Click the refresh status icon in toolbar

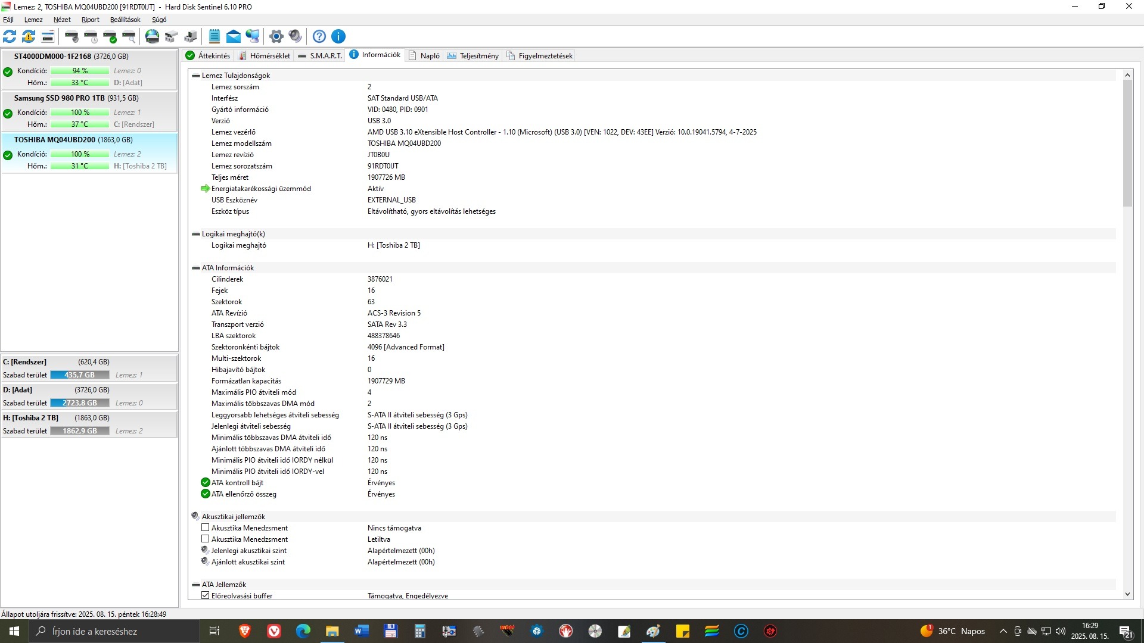coord(10,37)
